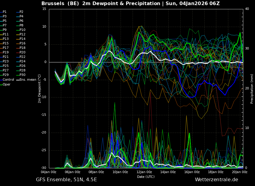Click the P15 legend entry
The image size is (255, 186).
4,43
